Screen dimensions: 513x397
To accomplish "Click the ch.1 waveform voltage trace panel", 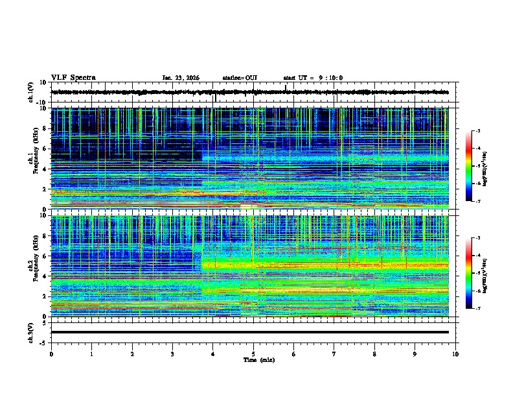I will [255, 92].
